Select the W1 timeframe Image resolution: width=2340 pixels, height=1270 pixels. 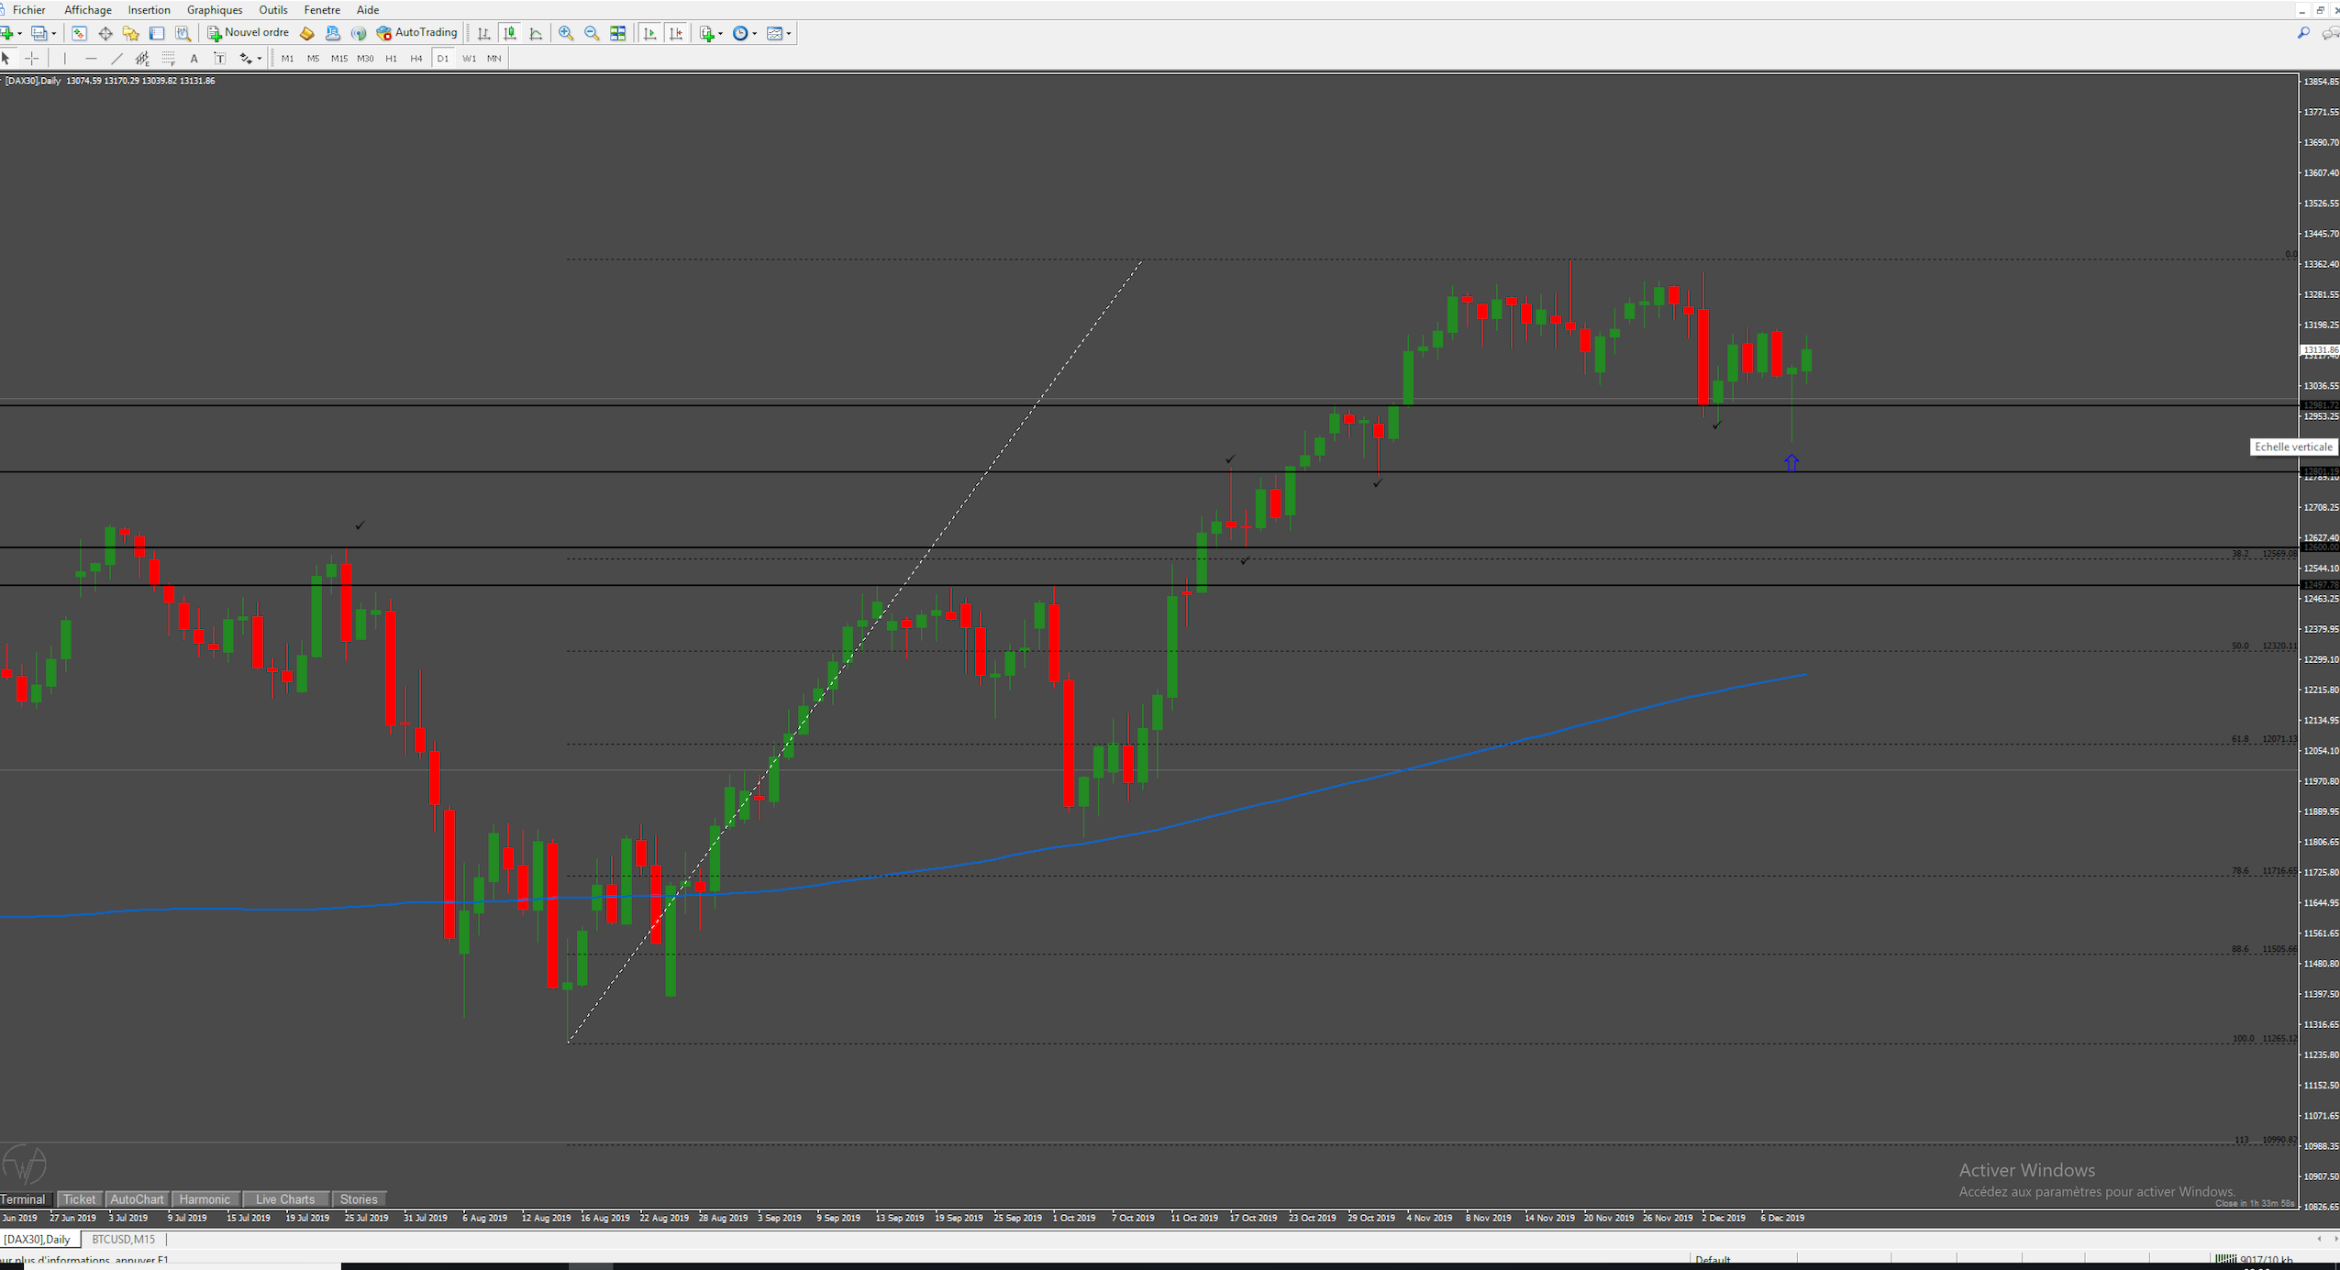click(469, 59)
